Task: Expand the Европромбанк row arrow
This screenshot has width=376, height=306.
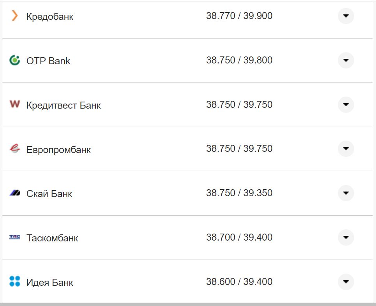Action: [x=346, y=149]
